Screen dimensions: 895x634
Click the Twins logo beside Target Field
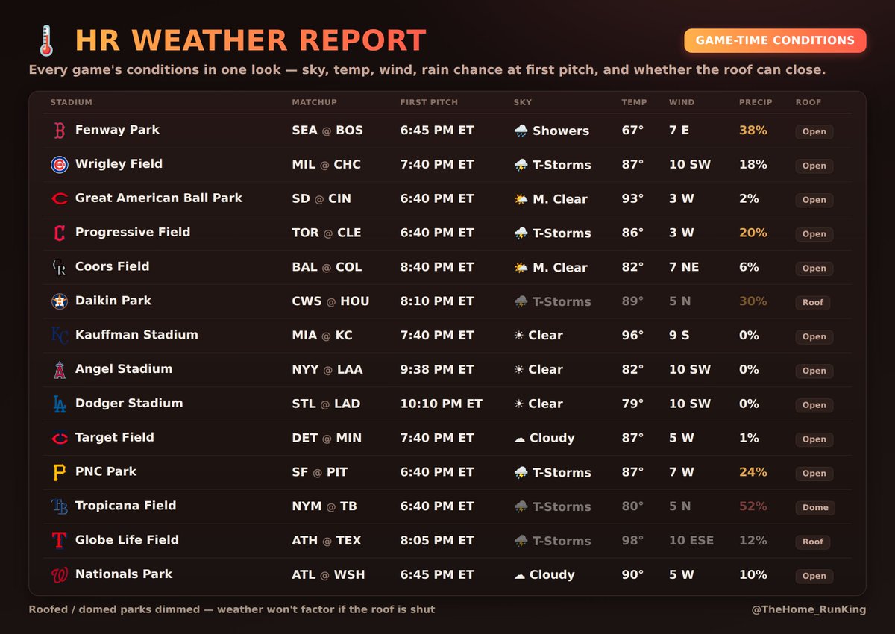click(59, 439)
